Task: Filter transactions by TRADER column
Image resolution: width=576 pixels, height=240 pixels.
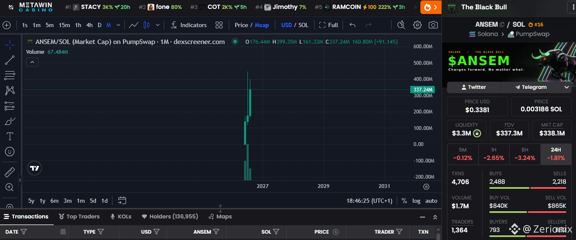Action: coord(399,232)
